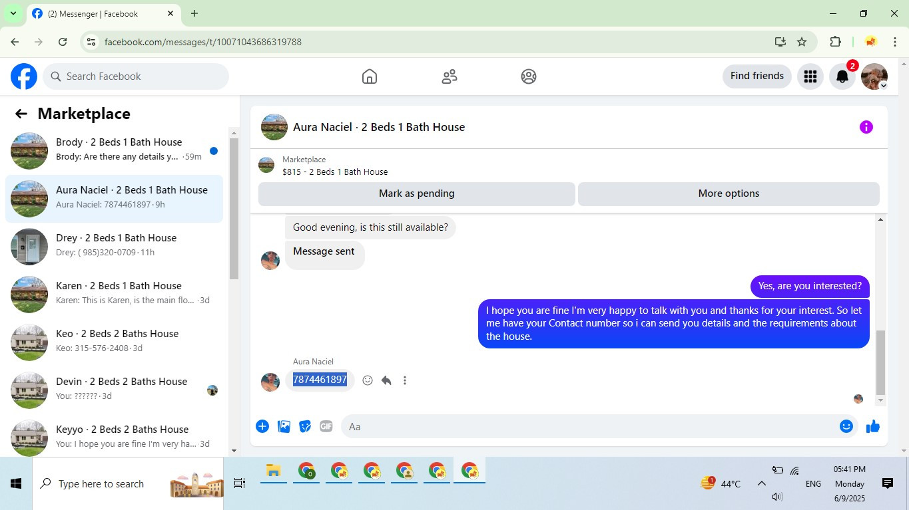Click the phone number 7874461897 message

pos(320,380)
